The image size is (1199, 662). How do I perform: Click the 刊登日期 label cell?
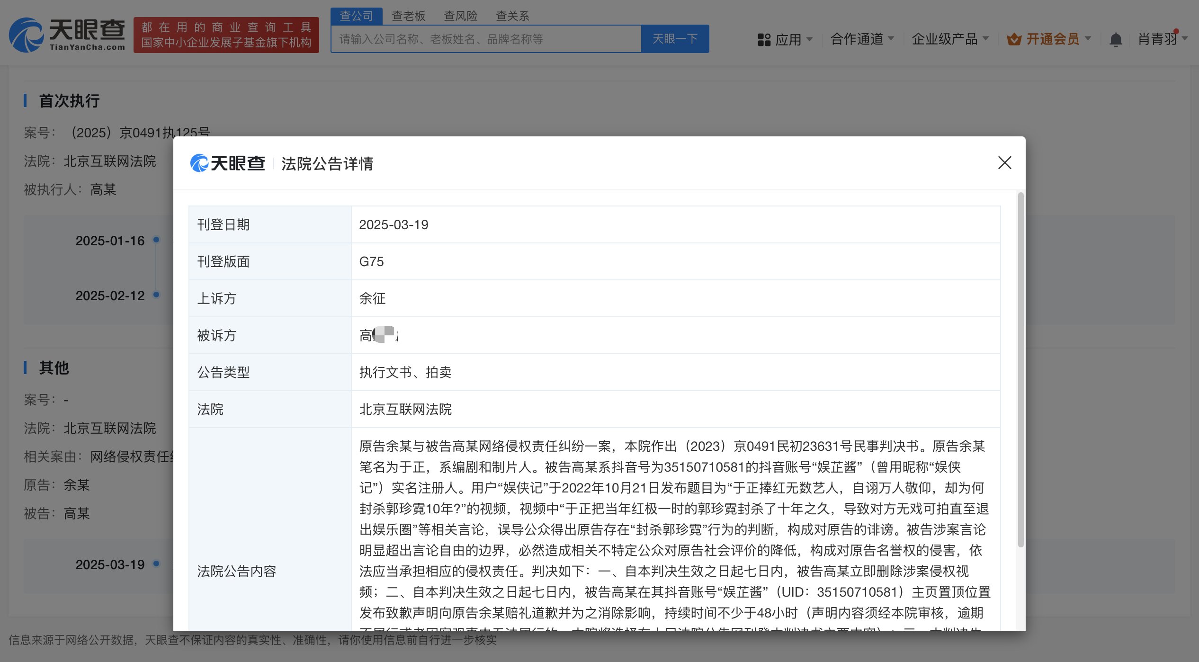pyautogui.click(x=270, y=224)
